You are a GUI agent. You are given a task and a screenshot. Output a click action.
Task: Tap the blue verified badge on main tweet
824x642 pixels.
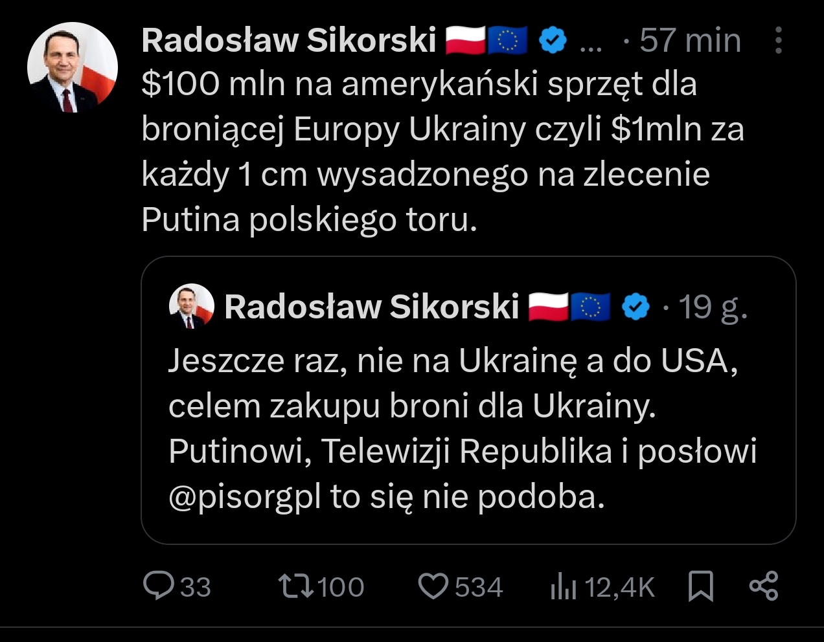pyautogui.click(x=553, y=41)
